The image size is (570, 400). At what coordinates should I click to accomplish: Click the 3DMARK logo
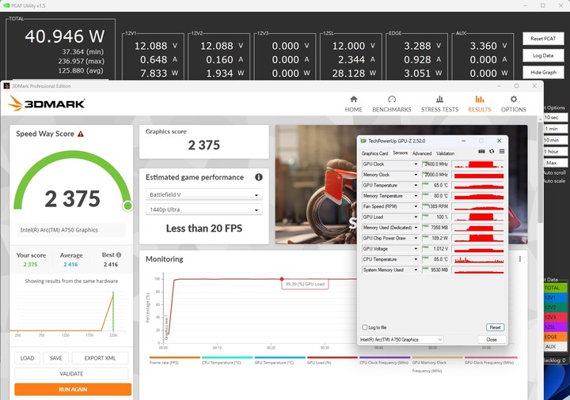click(46, 104)
